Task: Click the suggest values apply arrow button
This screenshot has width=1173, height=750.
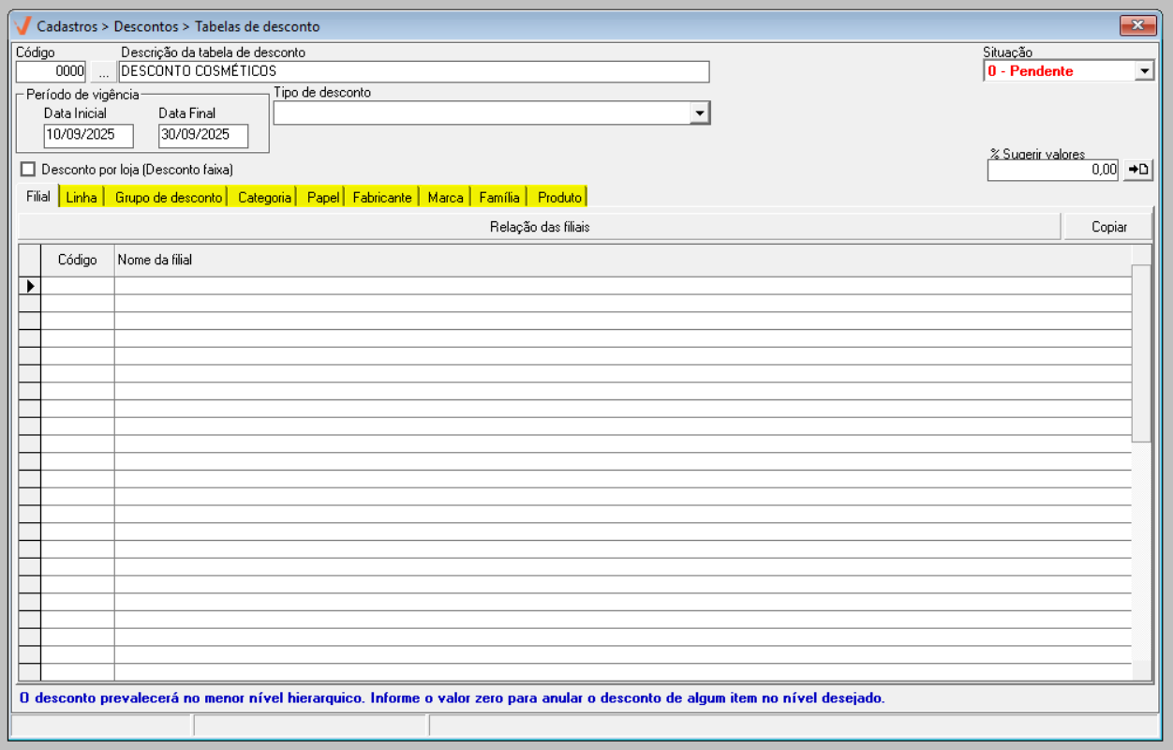Action: pyautogui.click(x=1138, y=170)
